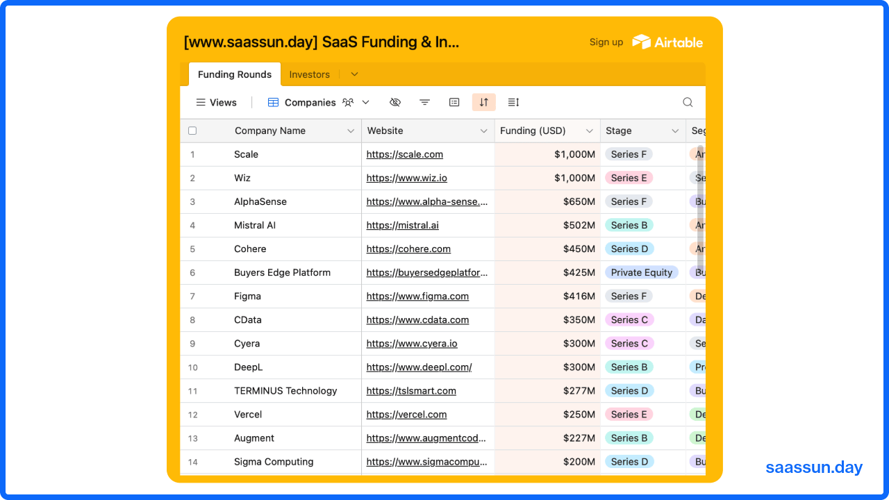Open the https://cohere.com link
889x500 pixels.
408,249
